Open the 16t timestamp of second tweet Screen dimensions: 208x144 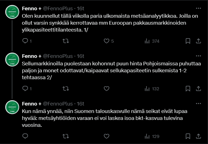coord(80,56)
